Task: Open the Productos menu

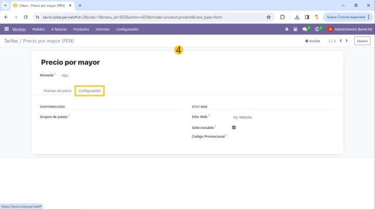Action: point(81,29)
